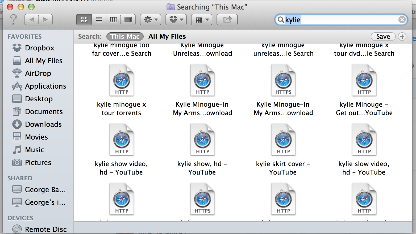The image size is (416, 234).
Task: Go to Applications folder
Action: [39, 86]
